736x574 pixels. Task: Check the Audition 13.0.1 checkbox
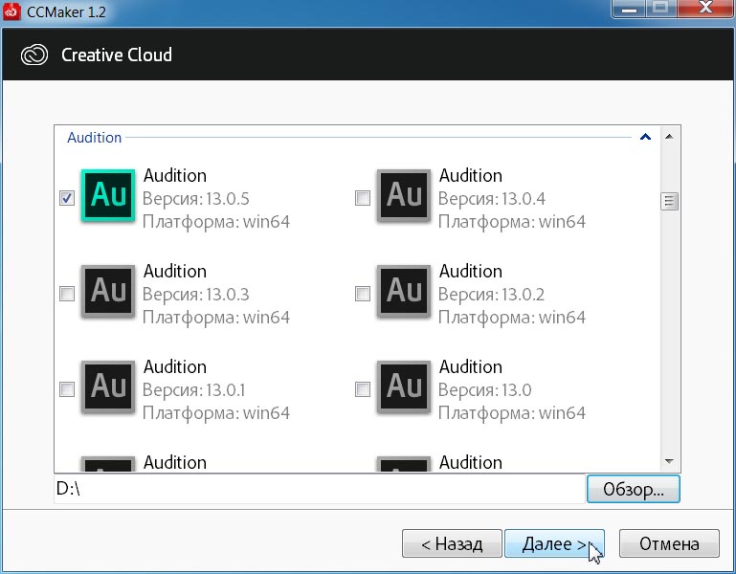[67, 389]
